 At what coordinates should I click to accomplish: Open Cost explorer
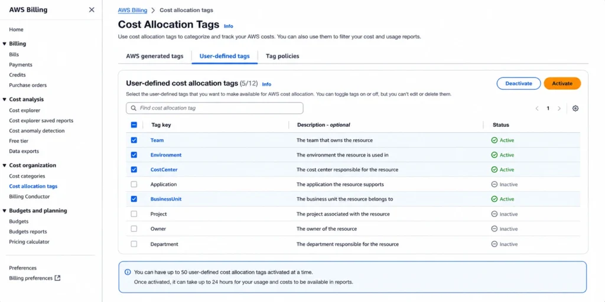coord(25,110)
